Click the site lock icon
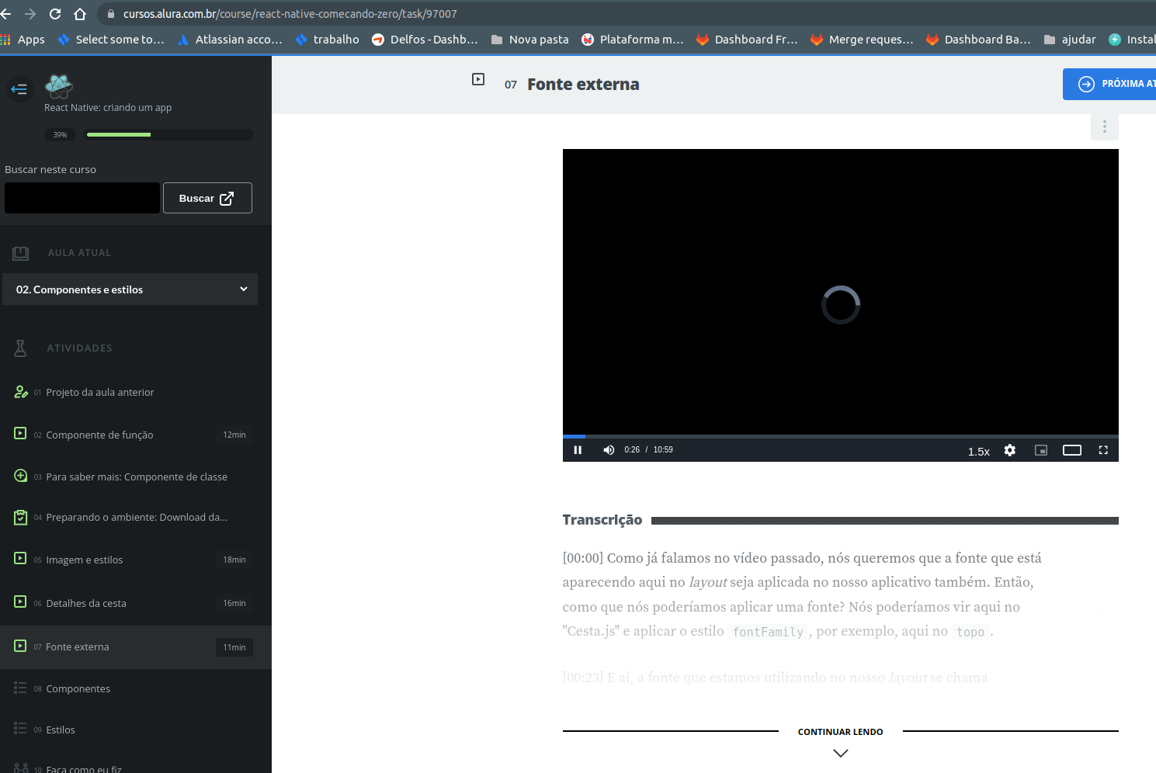This screenshot has width=1156, height=773. tap(110, 14)
